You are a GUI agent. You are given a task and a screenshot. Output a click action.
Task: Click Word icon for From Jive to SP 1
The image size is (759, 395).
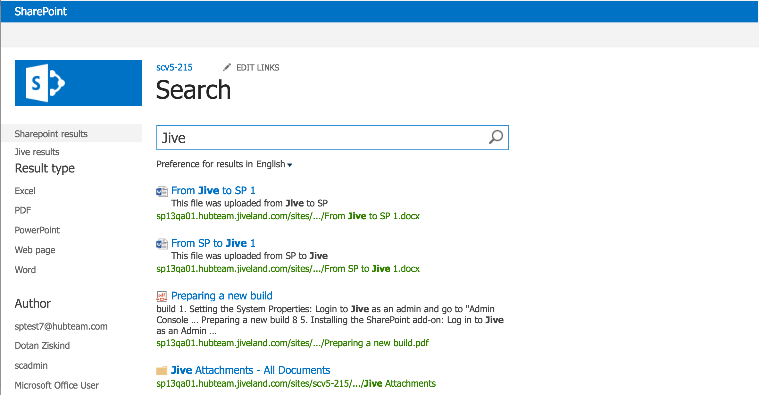pos(162,191)
